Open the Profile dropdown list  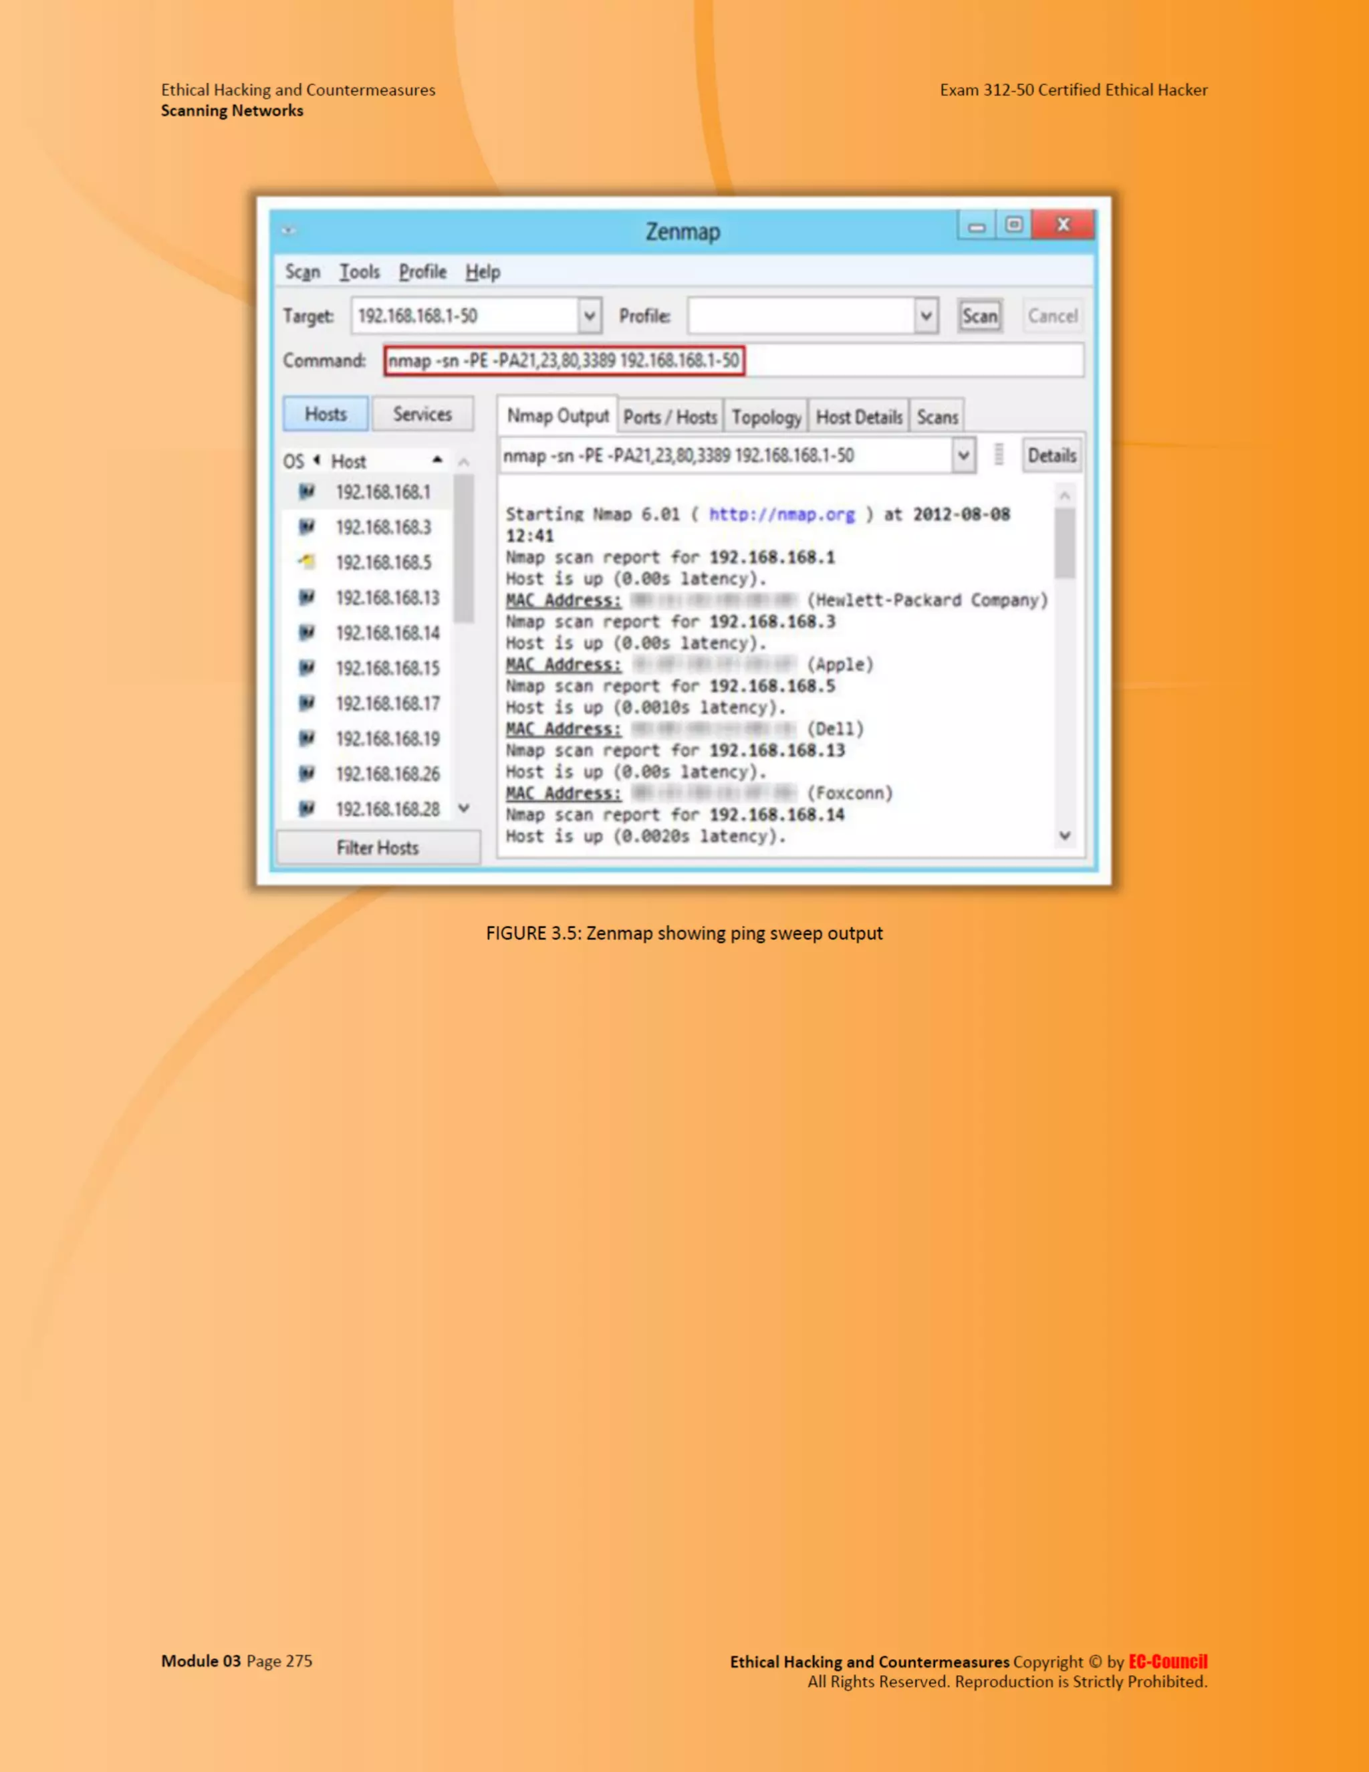point(925,316)
